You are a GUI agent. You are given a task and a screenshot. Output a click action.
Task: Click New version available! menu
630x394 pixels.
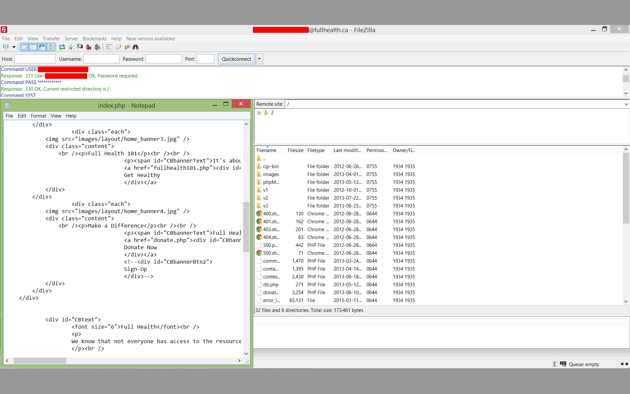tap(151, 38)
